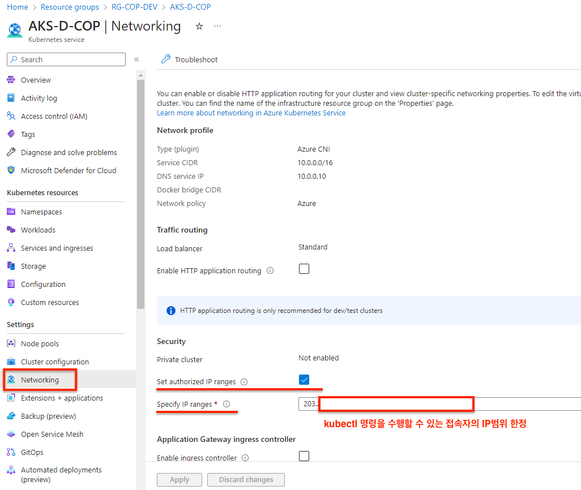Click the HTTP application routing recommendation banner text

[281, 311]
